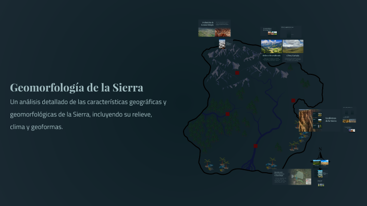Open the Definición de Geomorfología slide thumbnail
Screen dimensions: 367x206
[x=214, y=28]
